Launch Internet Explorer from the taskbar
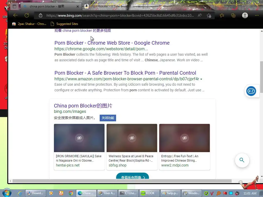This screenshot has width=263, height=197. tap(20, 193)
